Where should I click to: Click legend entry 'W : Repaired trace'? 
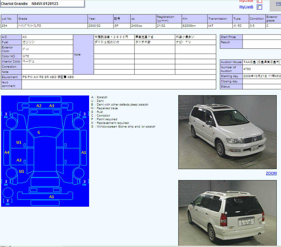coord(104,108)
